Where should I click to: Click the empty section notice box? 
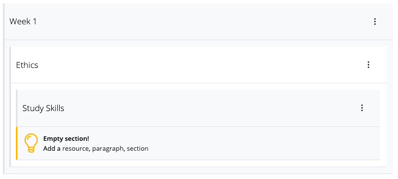[198, 143]
